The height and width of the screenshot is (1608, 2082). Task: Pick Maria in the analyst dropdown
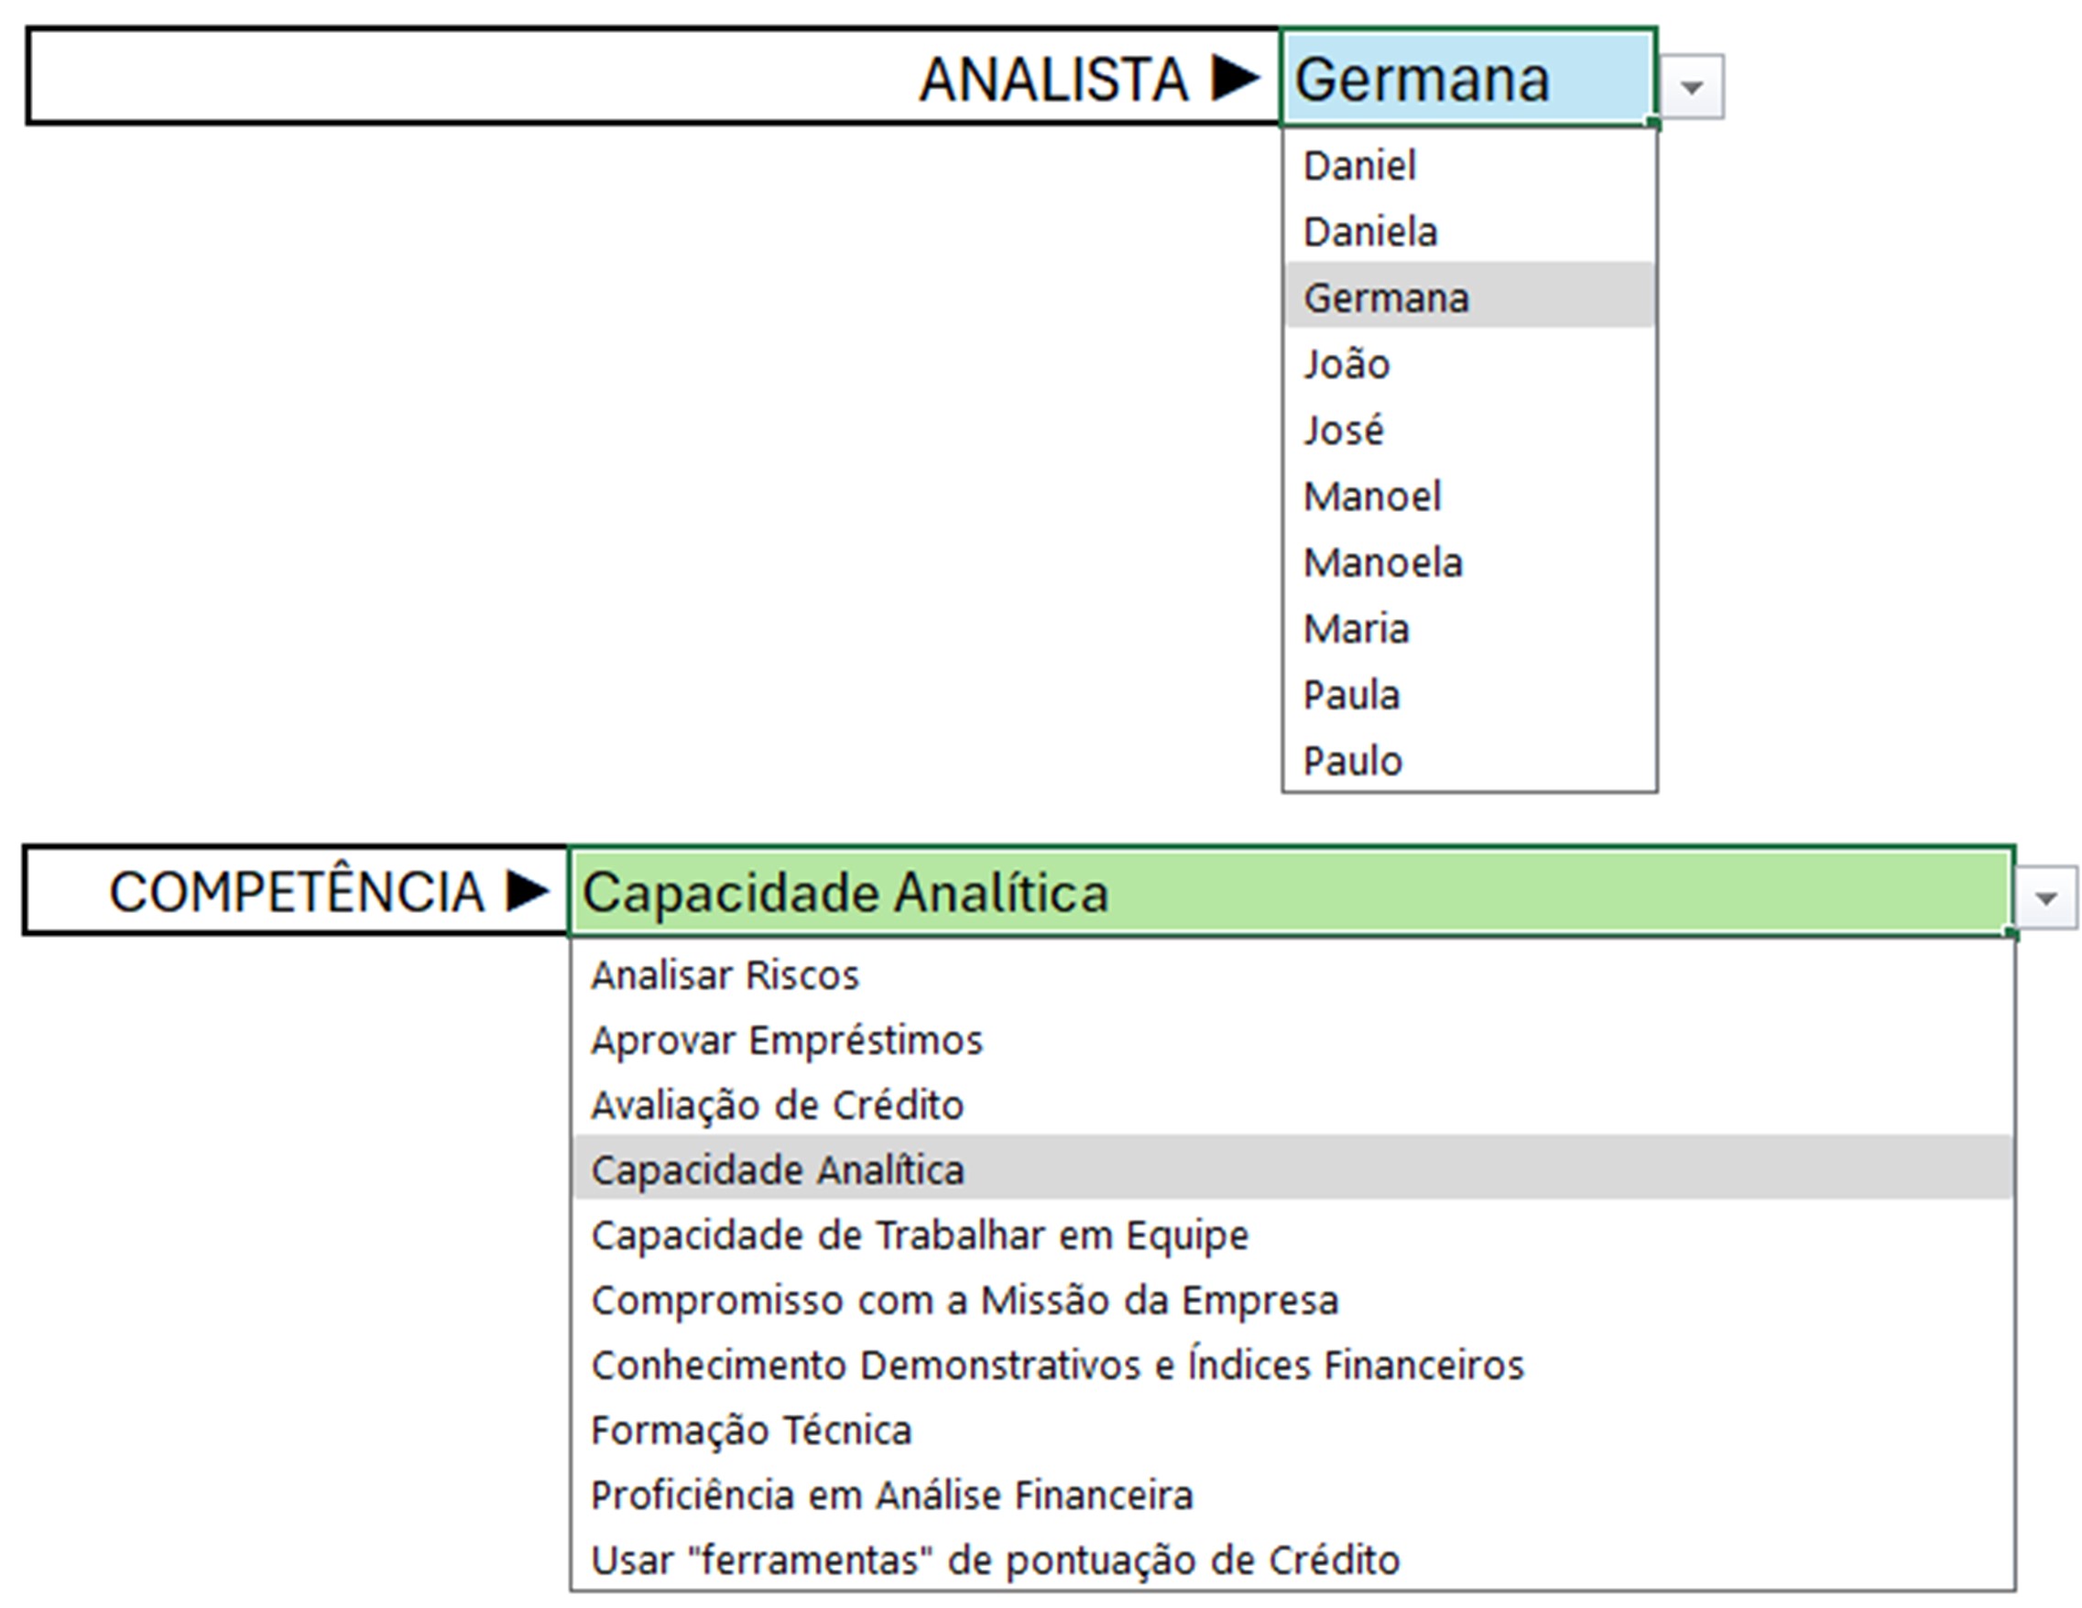[1356, 629]
